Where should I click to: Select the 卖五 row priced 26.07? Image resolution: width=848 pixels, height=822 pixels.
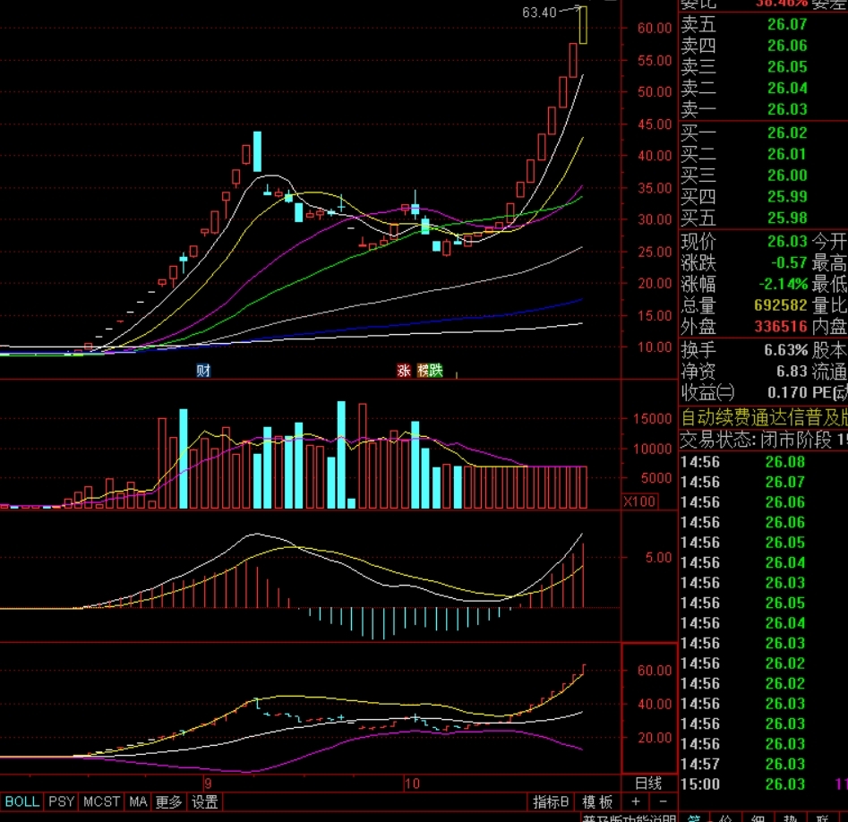pyautogui.click(x=763, y=24)
